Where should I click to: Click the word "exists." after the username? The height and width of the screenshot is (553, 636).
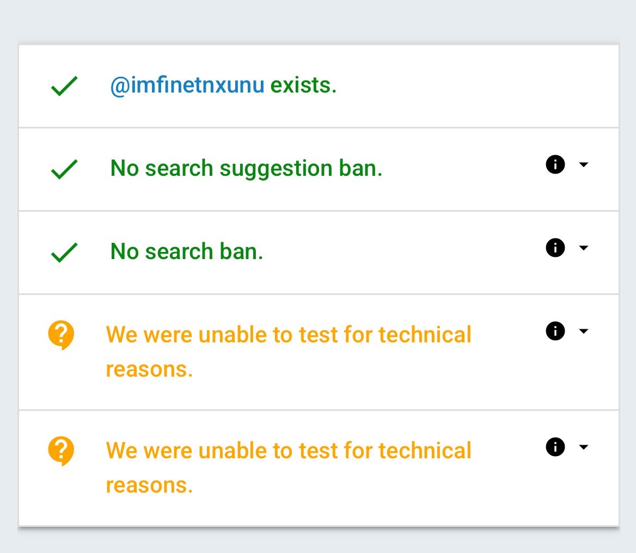point(303,85)
